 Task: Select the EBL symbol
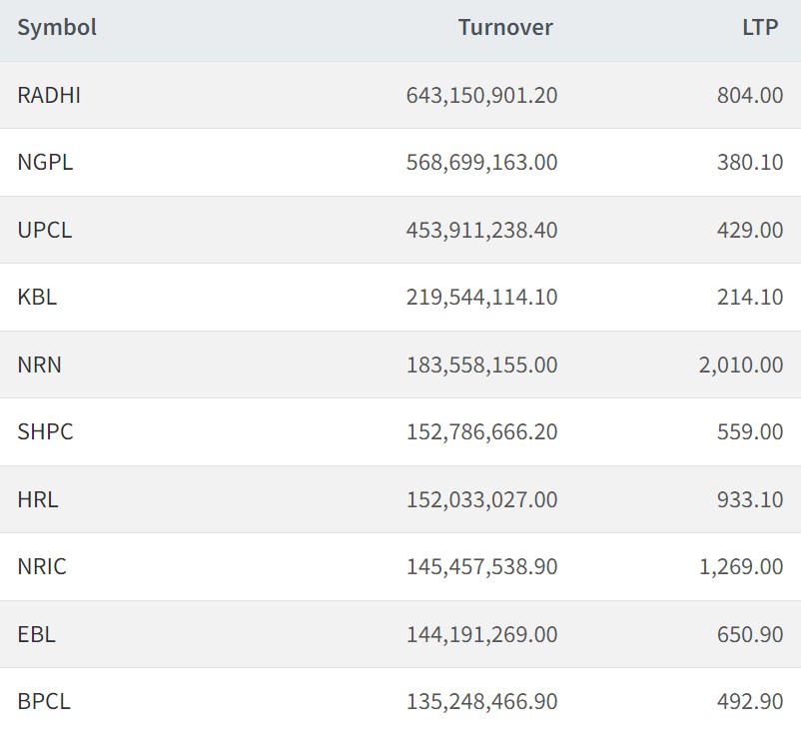36,634
